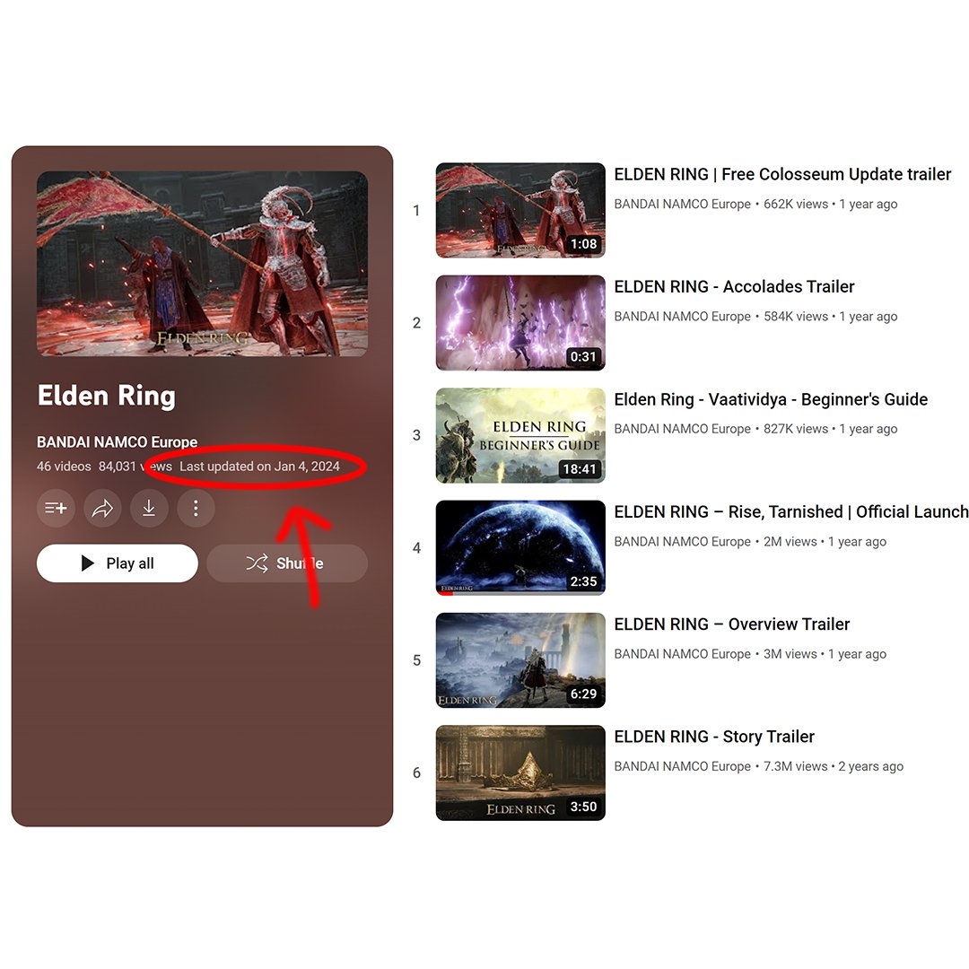
Task: Play the Free Colosseum Update trailer thumbnail
Action: (520, 210)
